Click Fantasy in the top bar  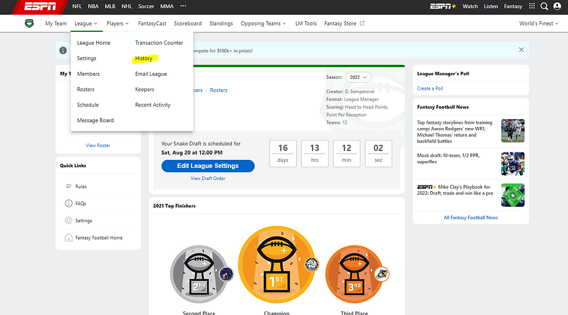point(513,6)
